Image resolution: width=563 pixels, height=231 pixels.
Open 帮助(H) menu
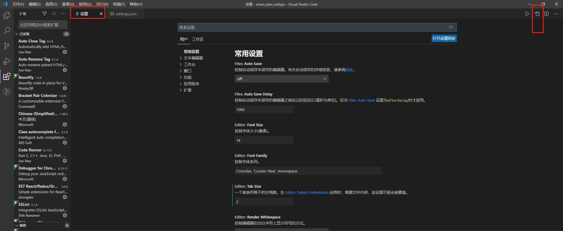tap(136, 4)
